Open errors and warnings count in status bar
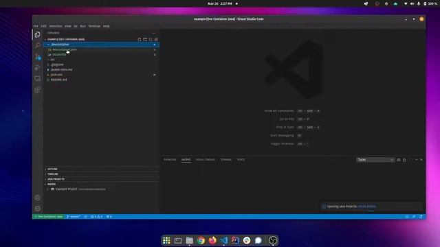 click(96, 217)
